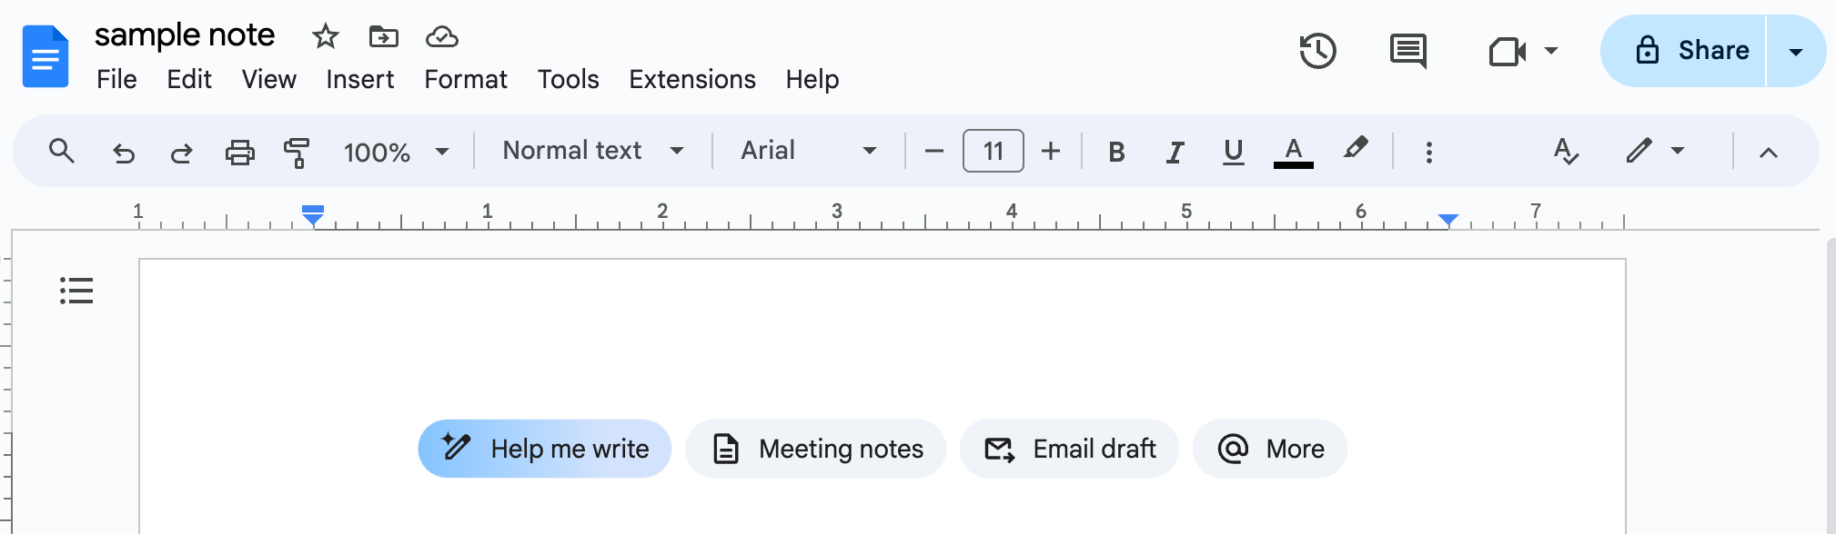The image size is (1836, 534).
Task: Open the Insert menu
Action: [x=359, y=80]
